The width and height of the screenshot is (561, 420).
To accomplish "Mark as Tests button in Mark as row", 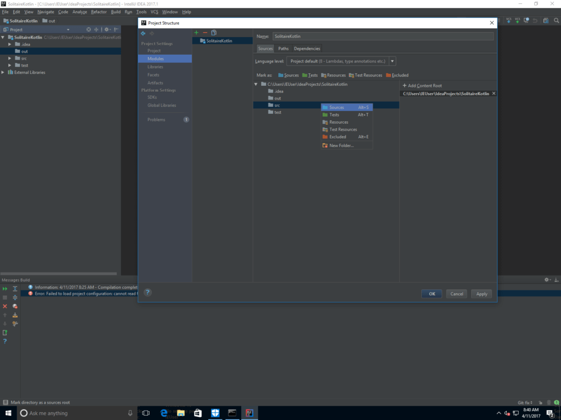I will pyautogui.click(x=310, y=75).
